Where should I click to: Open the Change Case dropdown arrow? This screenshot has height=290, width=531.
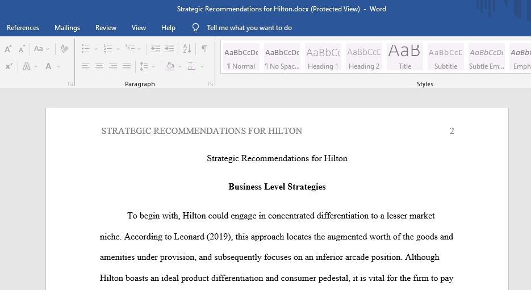[48, 49]
